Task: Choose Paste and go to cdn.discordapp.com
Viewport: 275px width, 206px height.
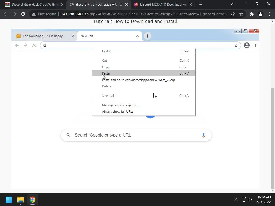Action: coord(144,80)
